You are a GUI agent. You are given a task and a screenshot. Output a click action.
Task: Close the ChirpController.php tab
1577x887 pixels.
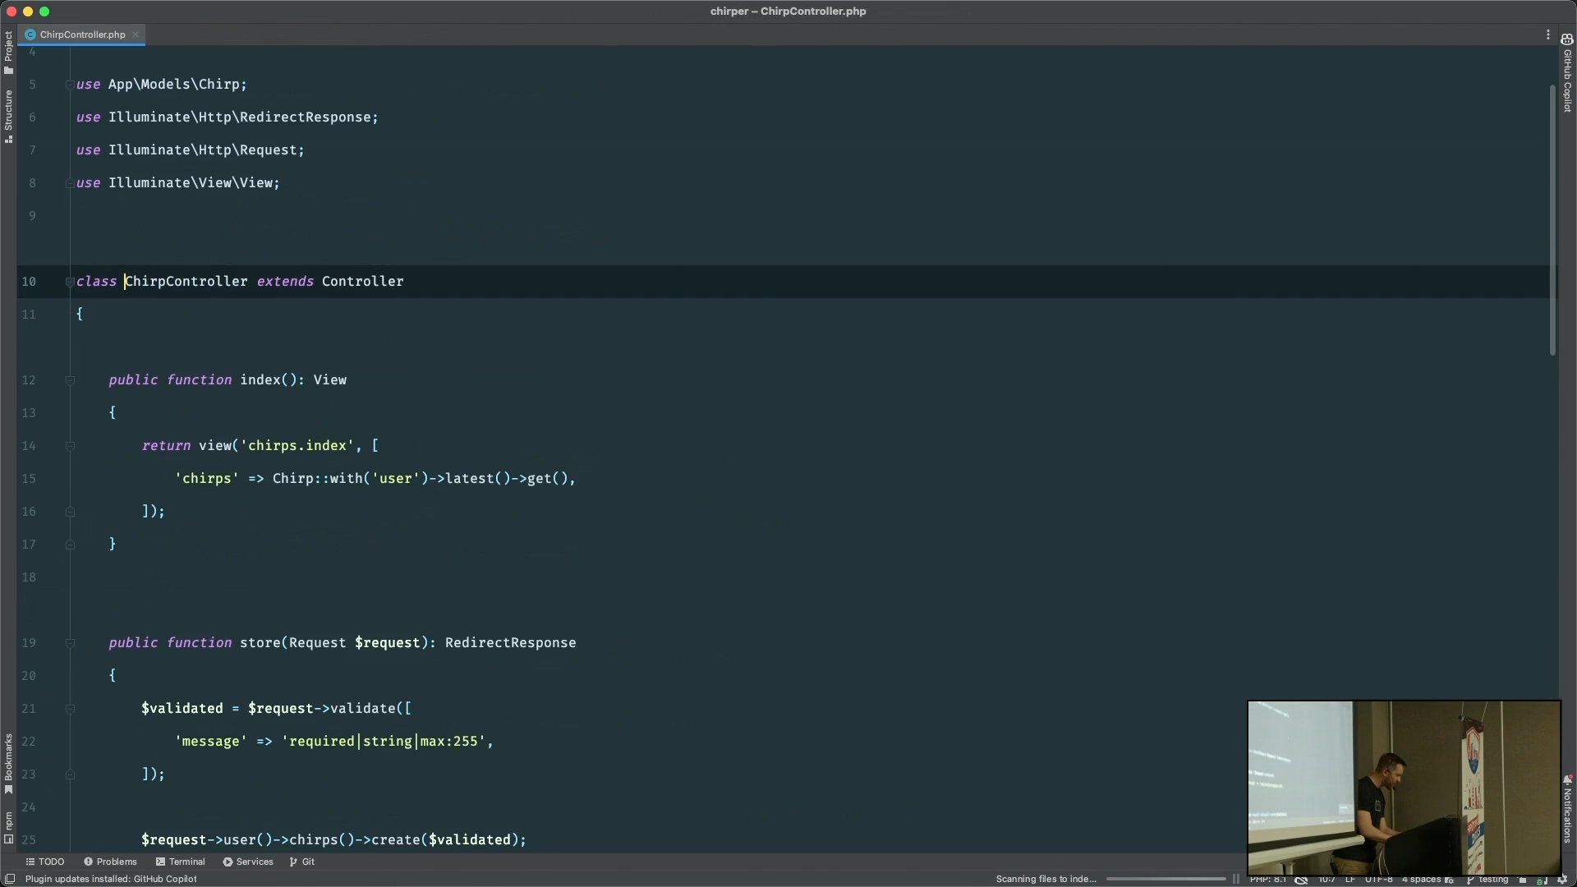click(x=136, y=34)
